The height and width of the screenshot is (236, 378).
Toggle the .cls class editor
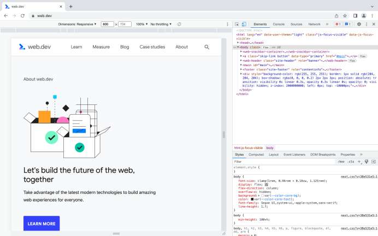click(x=351, y=162)
